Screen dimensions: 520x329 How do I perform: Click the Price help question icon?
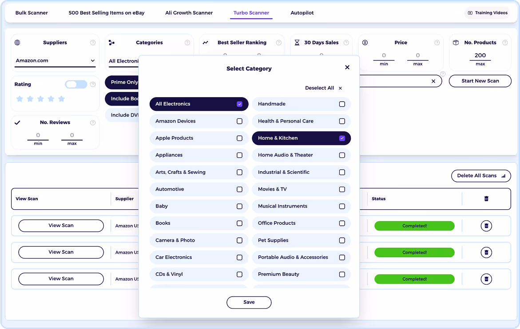pyautogui.click(x=437, y=43)
